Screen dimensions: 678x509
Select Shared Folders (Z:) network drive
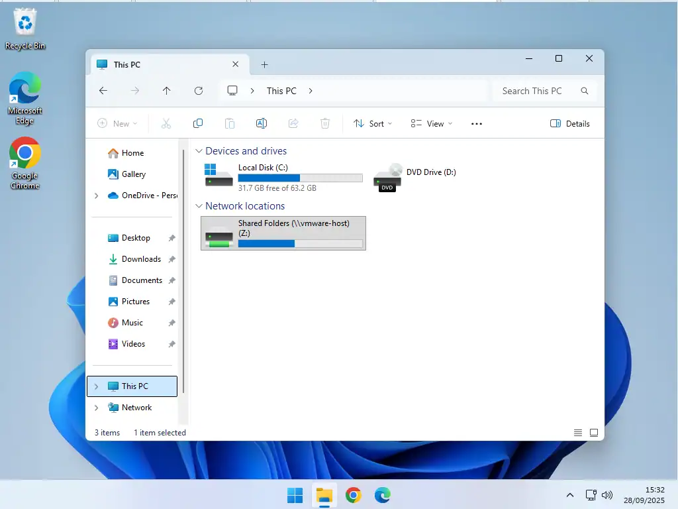[x=283, y=233]
